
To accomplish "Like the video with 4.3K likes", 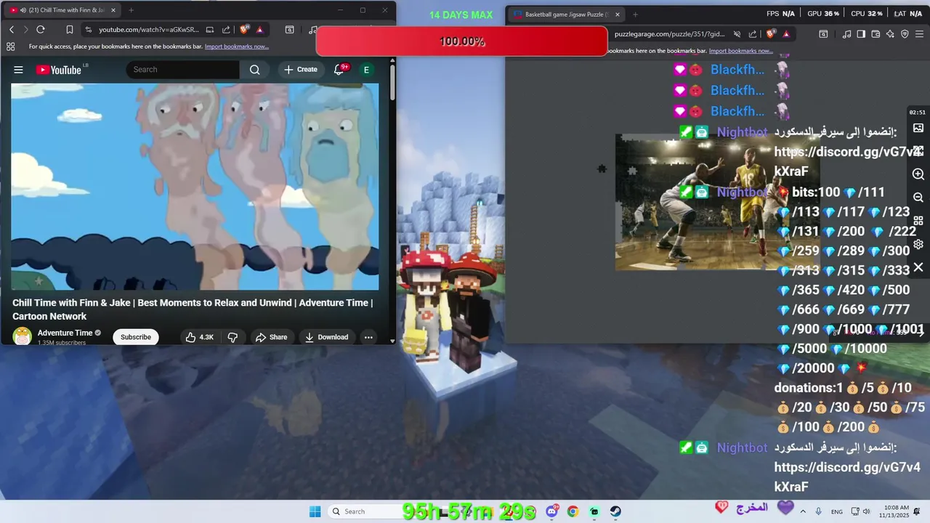I will 198,337.
